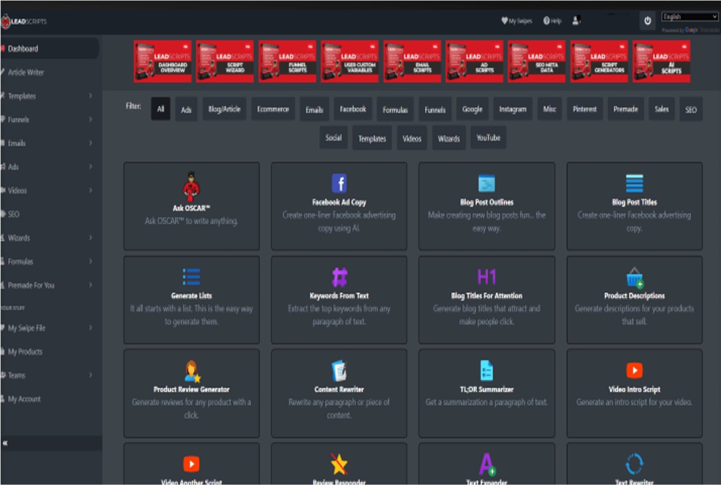Image resolution: width=721 pixels, height=485 pixels.
Task: Open the TL;DR Summarizer icon
Action: point(487,371)
